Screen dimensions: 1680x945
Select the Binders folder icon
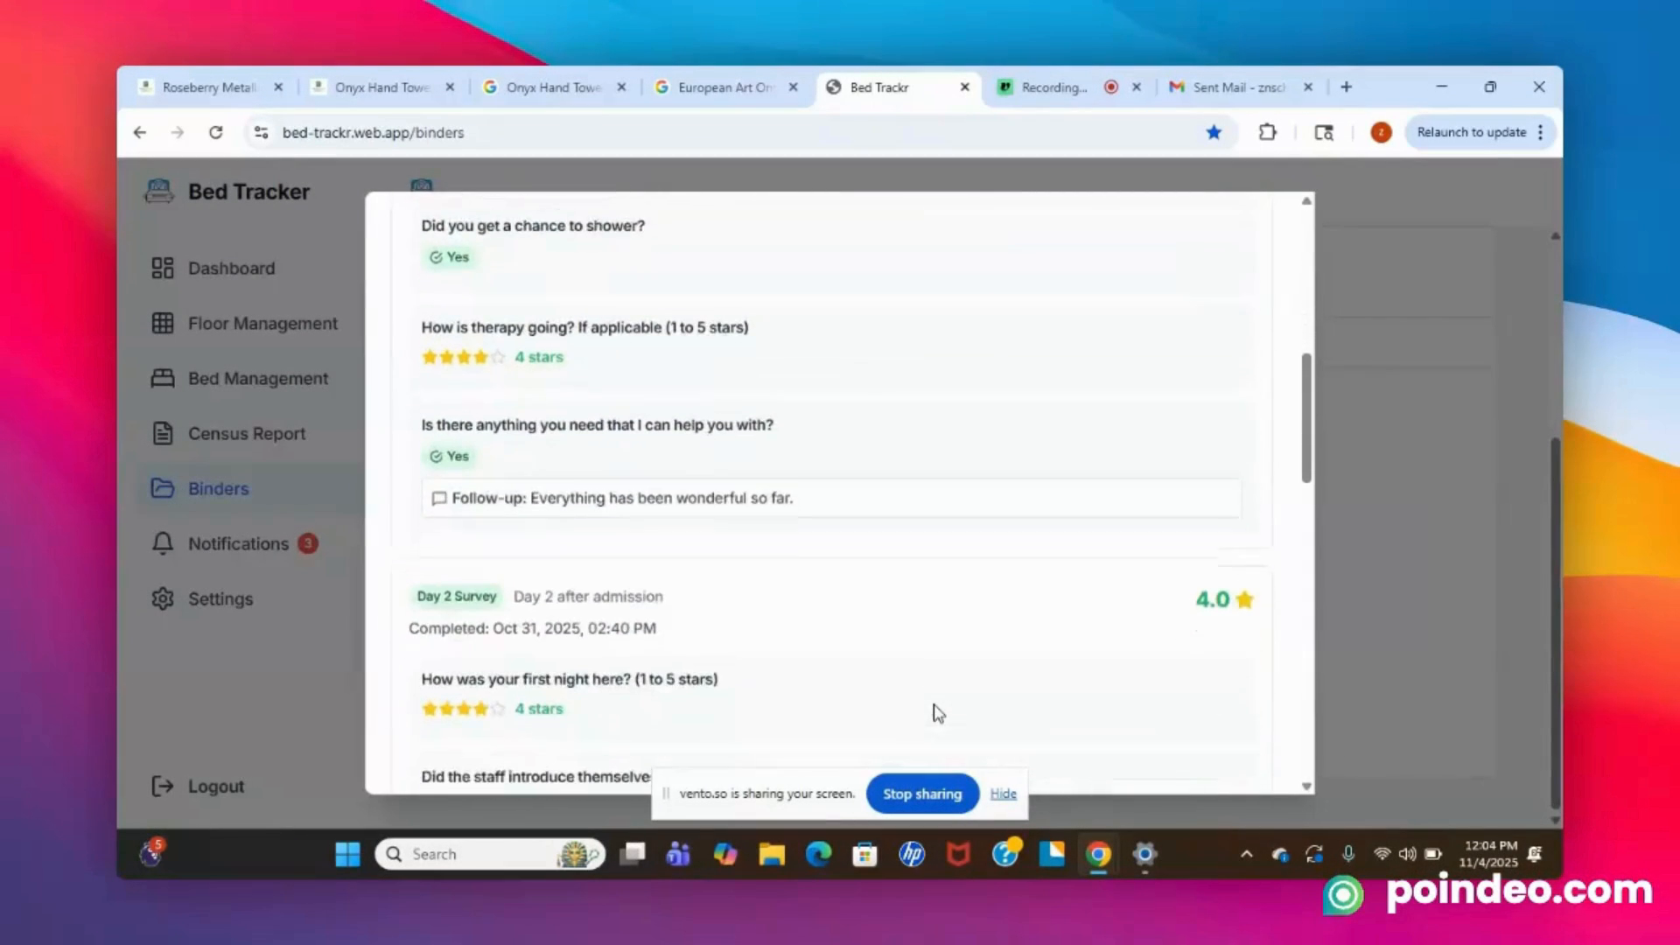tap(163, 488)
